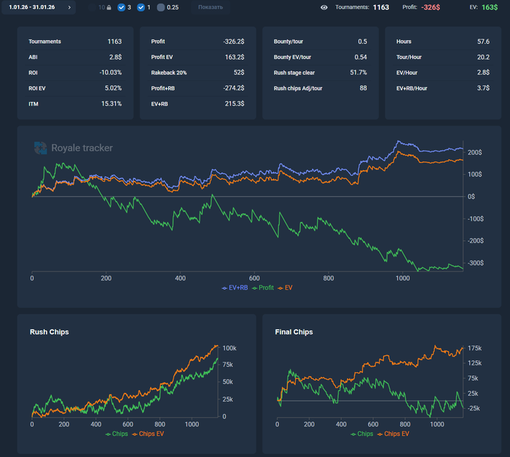510x457 pixels.
Task: Hide Chips series in Rush Chips legend
Action: [109, 434]
